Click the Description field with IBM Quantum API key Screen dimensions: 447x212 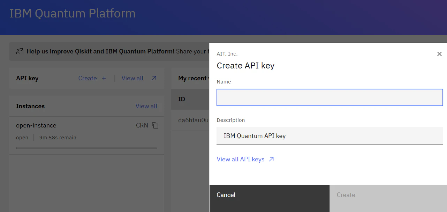coord(330,136)
